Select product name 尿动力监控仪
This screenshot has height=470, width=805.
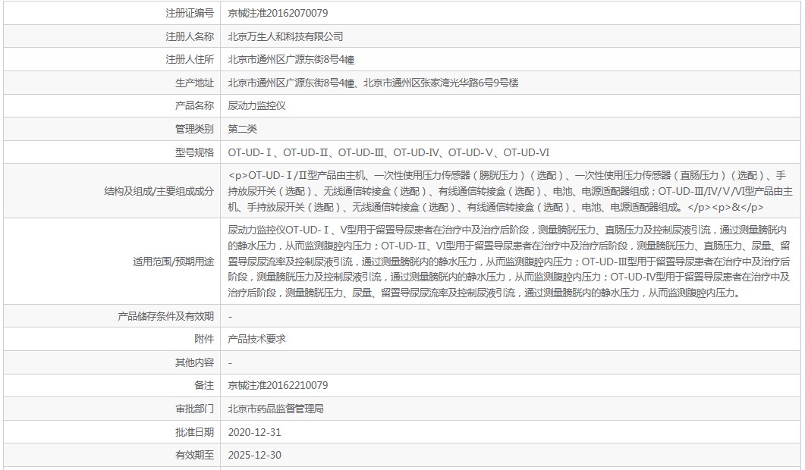coord(256,105)
